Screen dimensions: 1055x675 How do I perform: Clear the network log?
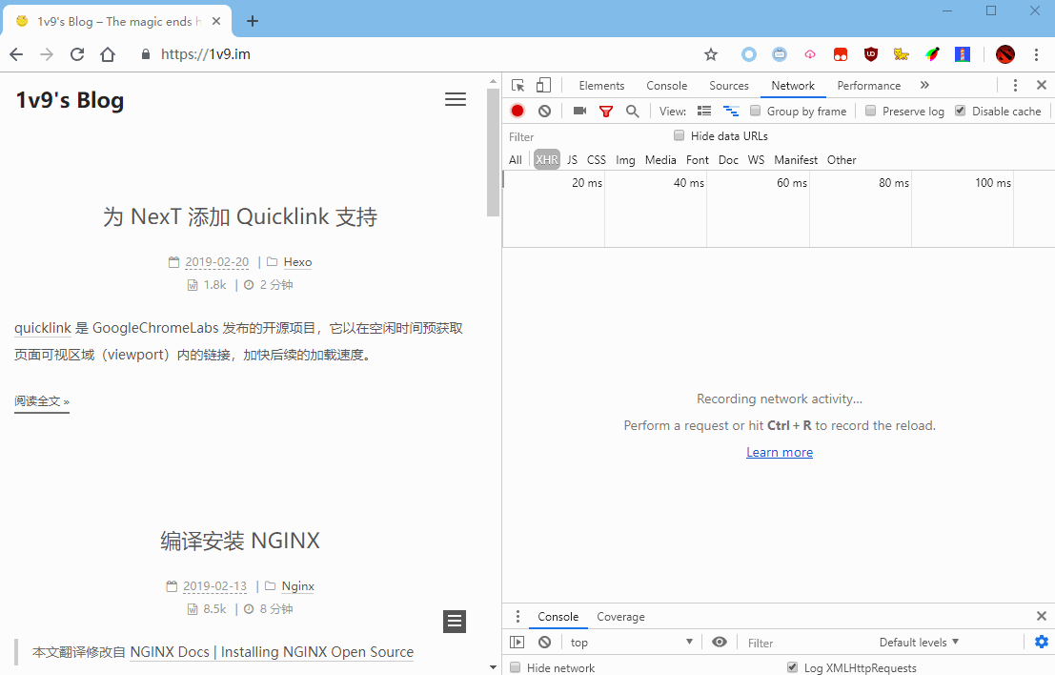pos(544,111)
